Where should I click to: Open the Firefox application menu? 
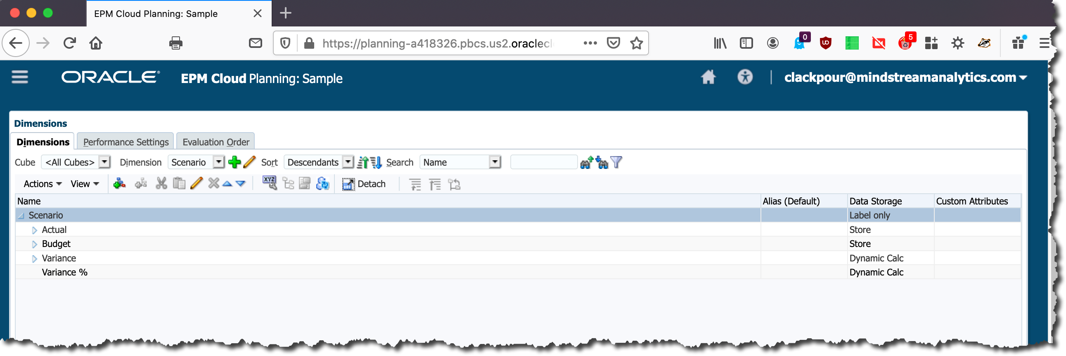click(x=1044, y=43)
